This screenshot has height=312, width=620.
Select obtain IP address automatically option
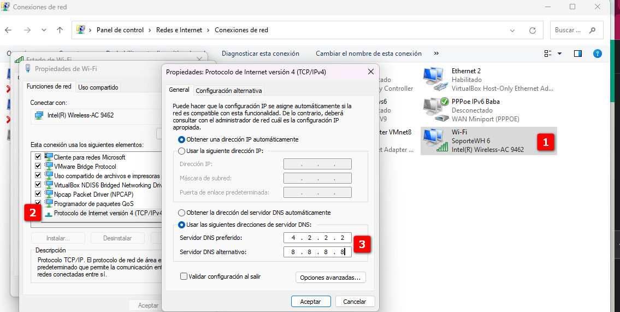point(182,139)
